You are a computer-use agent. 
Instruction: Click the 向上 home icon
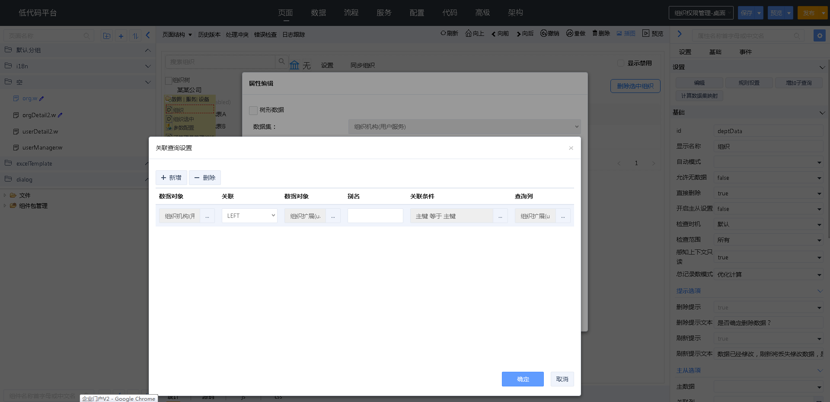(474, 33)
